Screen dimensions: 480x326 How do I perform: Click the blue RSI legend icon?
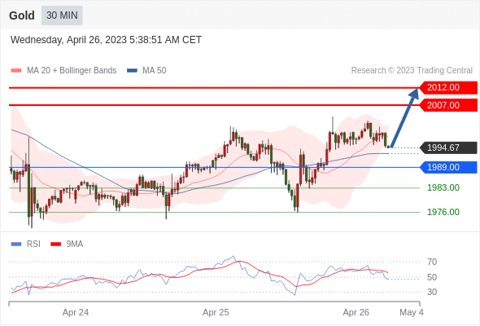coord(16,244)
